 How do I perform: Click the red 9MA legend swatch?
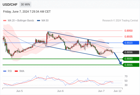click(x=16, y=71)
